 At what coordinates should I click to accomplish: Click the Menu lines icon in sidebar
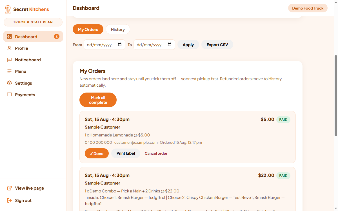click(9, 71)
